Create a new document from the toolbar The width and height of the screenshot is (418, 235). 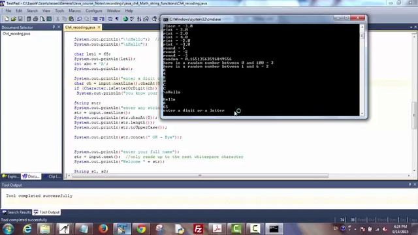pyautogui.click(x=7, y=19)
